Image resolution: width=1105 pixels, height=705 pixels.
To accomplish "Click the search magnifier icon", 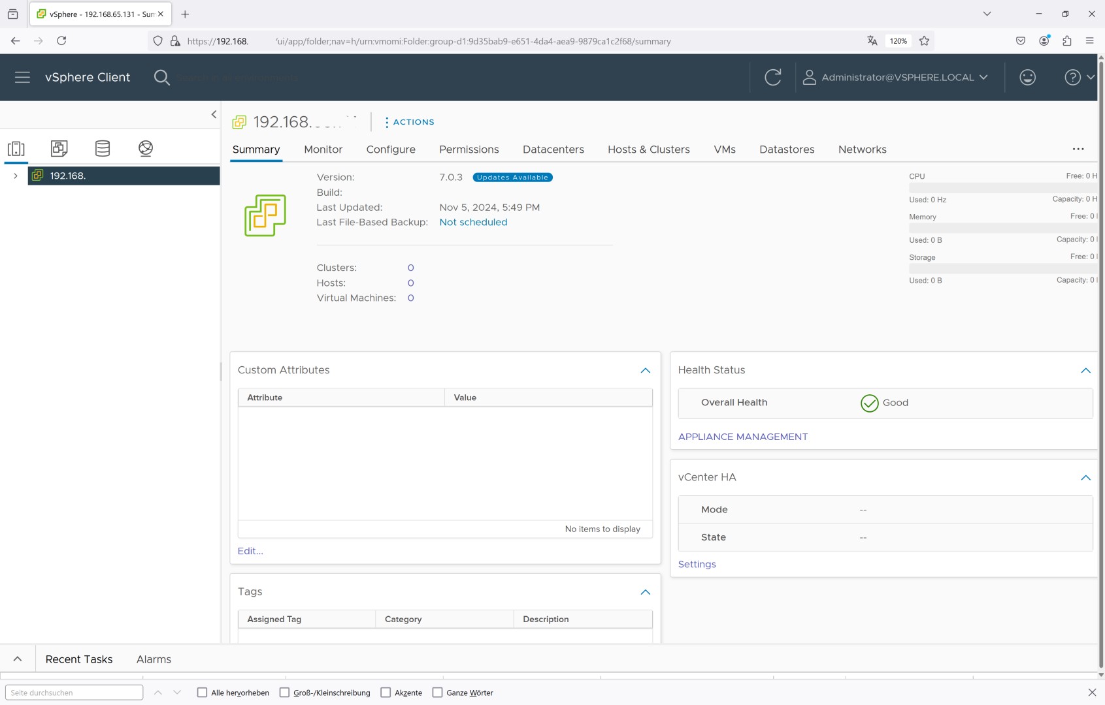I will [161, 78].
